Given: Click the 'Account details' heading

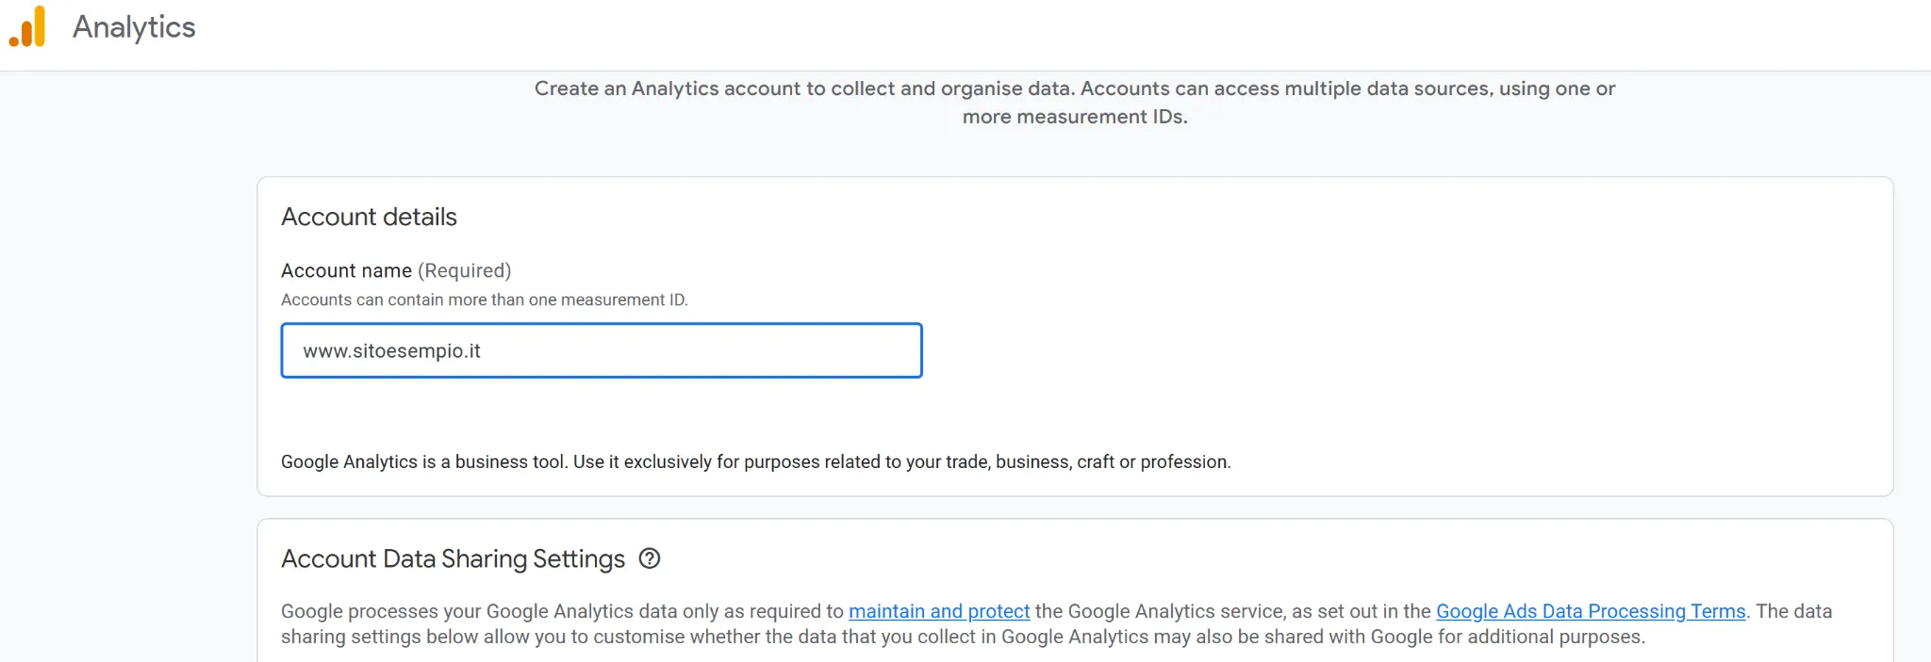Looking at the screenshot, I should (x=369, y=217).
